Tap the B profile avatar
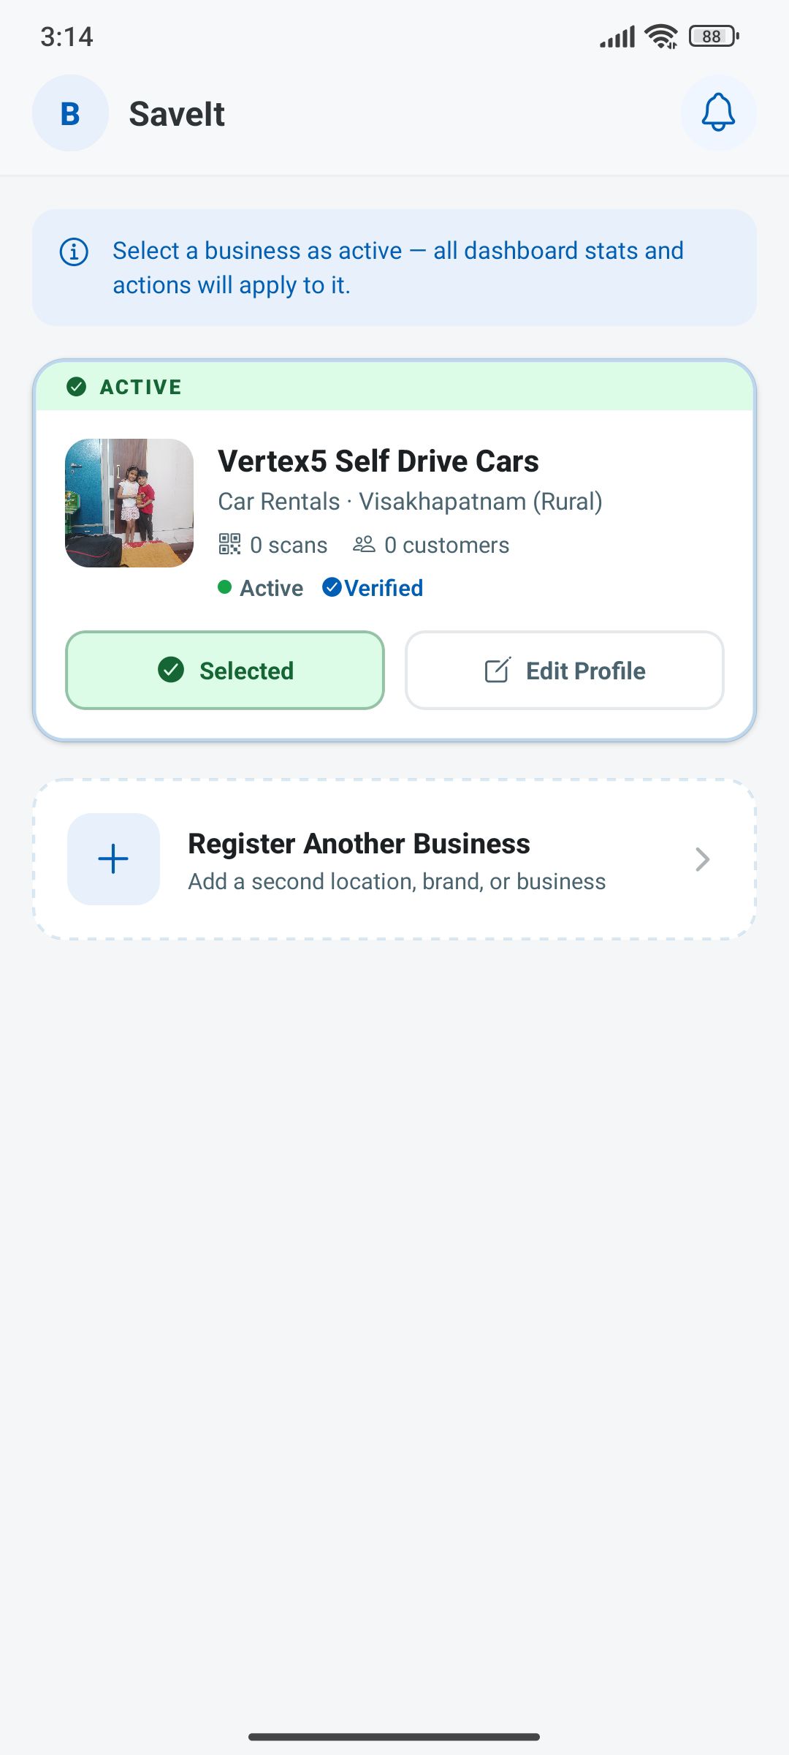This screenshot has height=1755, width=789. [x=70, y=113]
